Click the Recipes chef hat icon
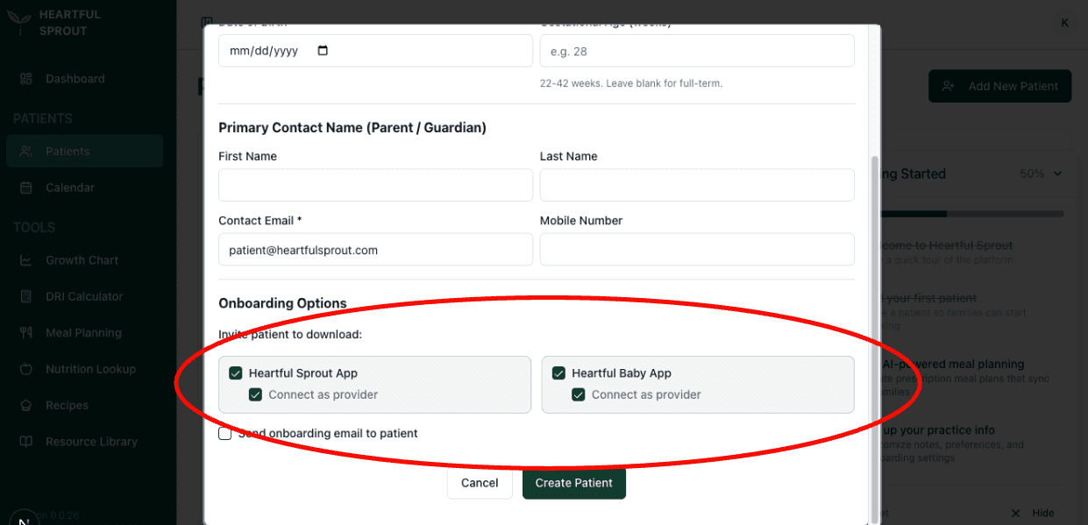Image resolution: width=1088 pixels, height=525 pixels. point(26,406)
